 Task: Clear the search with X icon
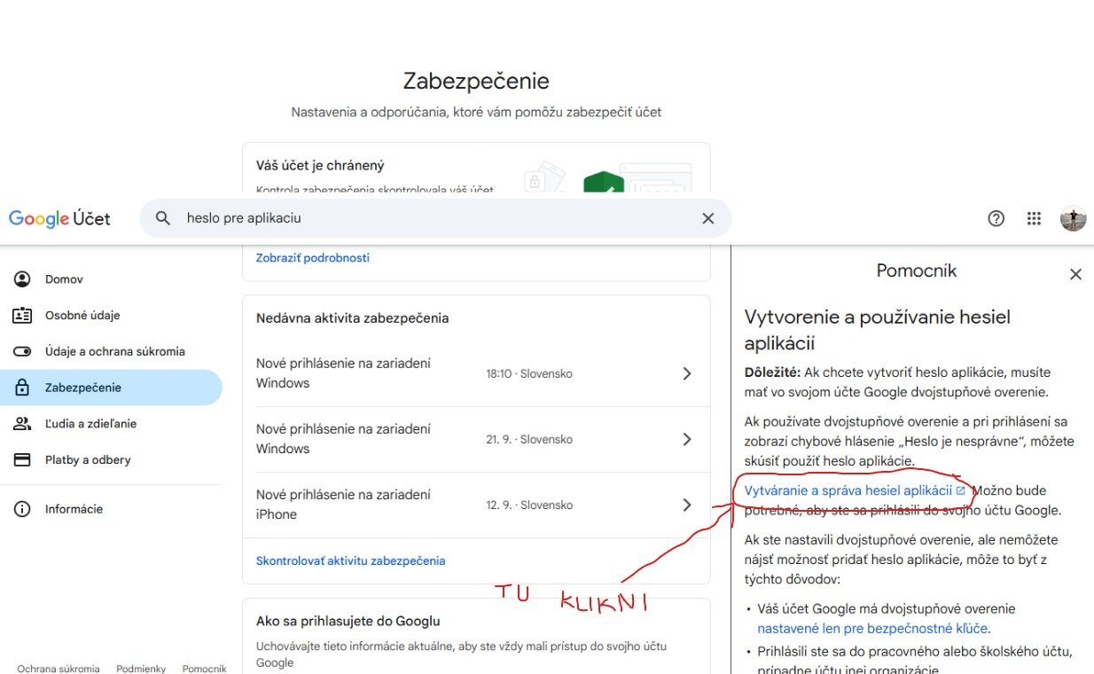tap(707, 218)
